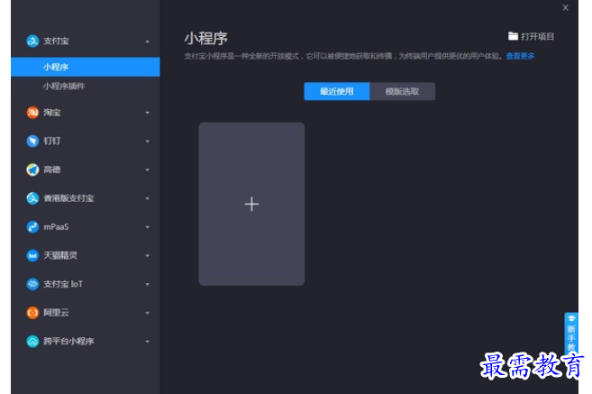Click the 淘宝 category label

(52, 112)
